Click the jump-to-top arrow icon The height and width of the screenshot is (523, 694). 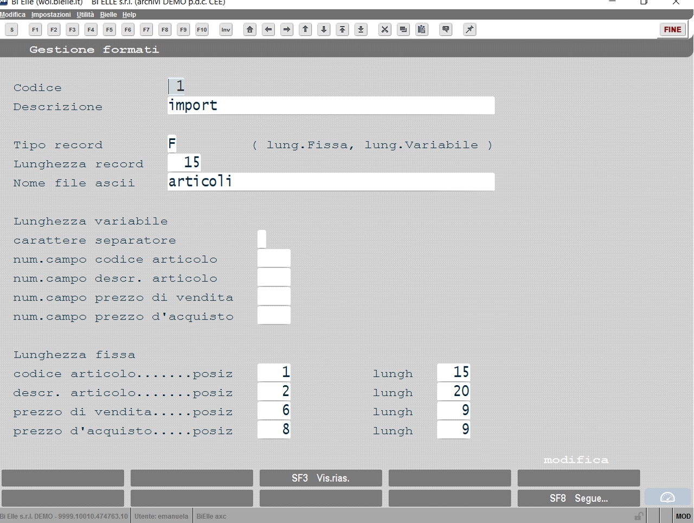click(342, 30)
